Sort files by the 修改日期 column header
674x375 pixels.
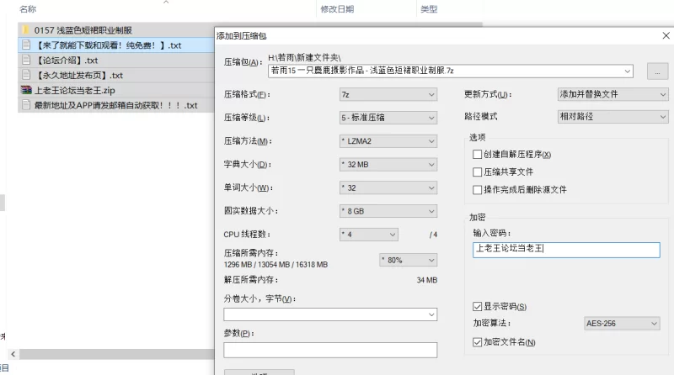click(x=337, y=9)
